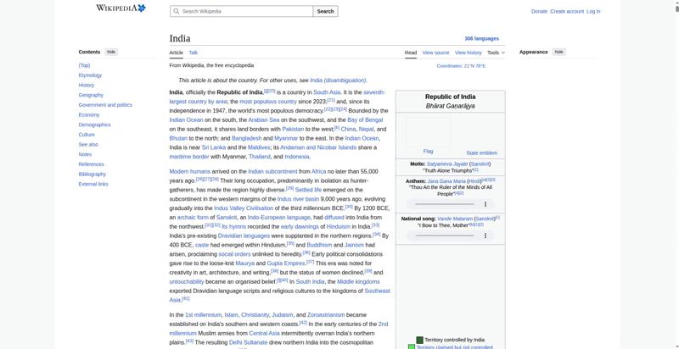Jump to Government and politics section
Image resolution: width=679 pixels, height=349 pixels.
105,105
